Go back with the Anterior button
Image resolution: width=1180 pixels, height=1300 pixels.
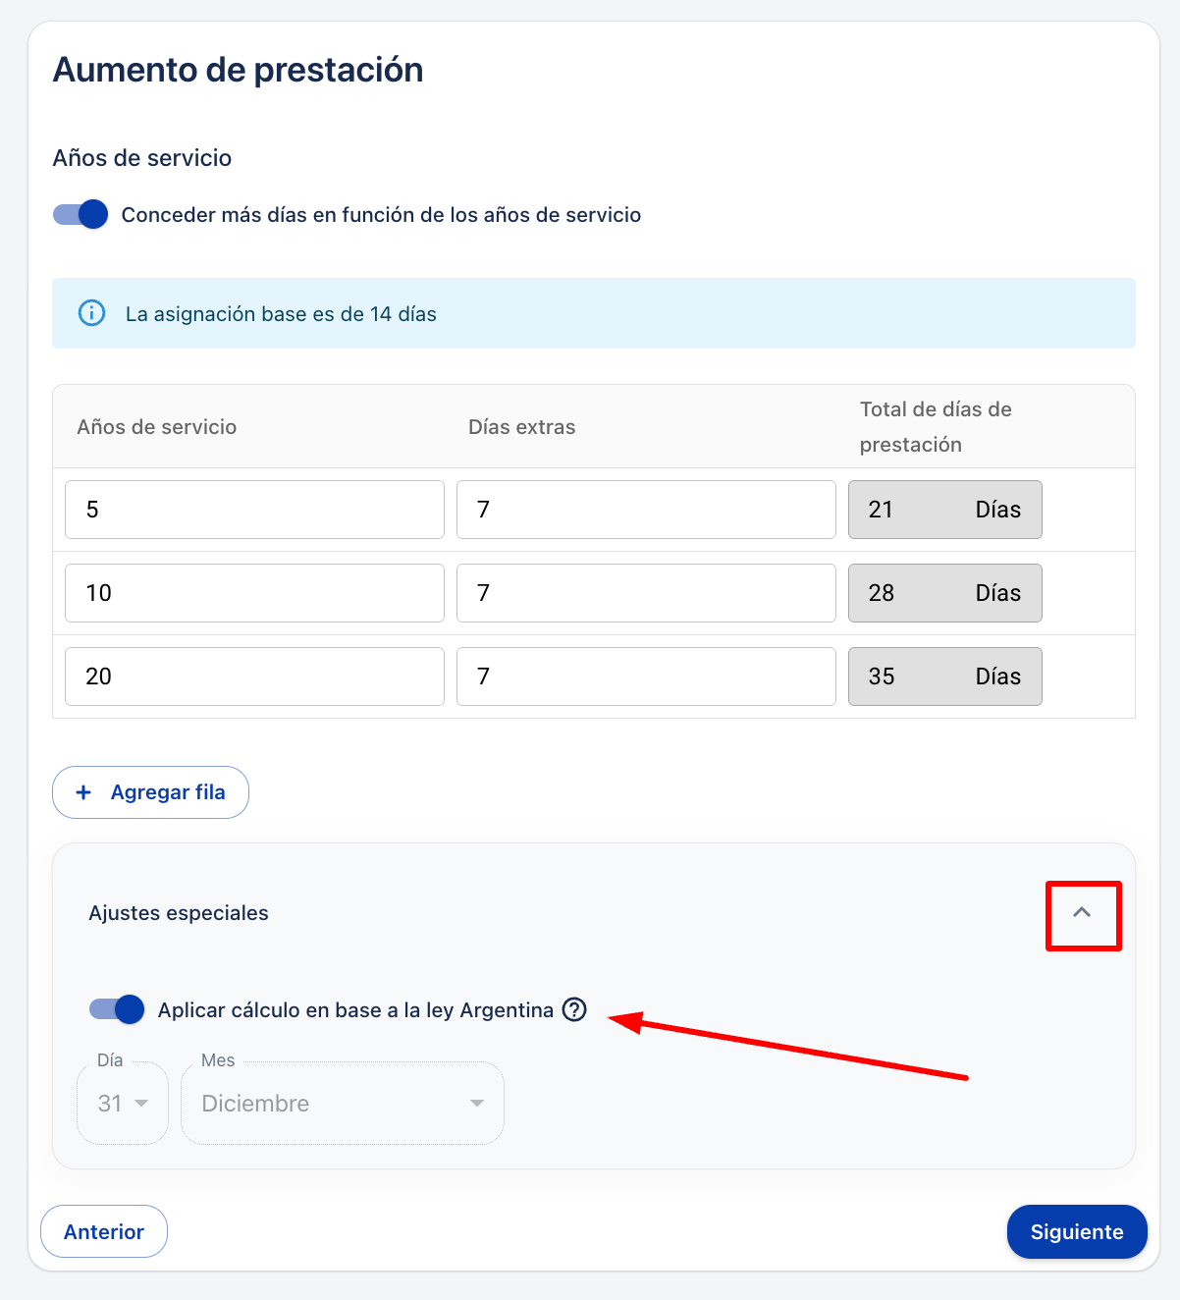(104, 1231)
